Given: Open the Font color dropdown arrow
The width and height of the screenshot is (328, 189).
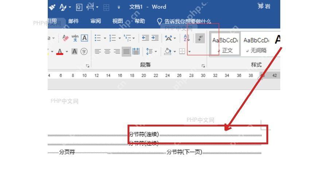Looking at the screenshot, I should pos(67,52).
